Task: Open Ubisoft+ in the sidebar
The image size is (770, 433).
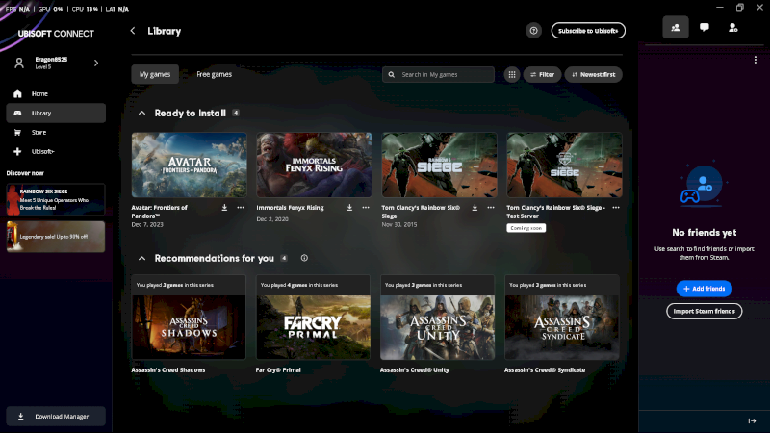Action: click(56, 151)
